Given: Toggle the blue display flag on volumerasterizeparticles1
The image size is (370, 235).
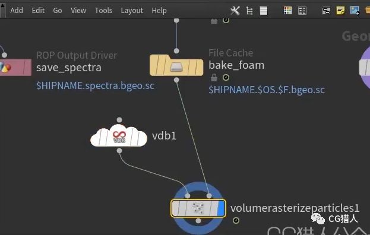Looking at the screenshot, I should click(x=221, y=208).
